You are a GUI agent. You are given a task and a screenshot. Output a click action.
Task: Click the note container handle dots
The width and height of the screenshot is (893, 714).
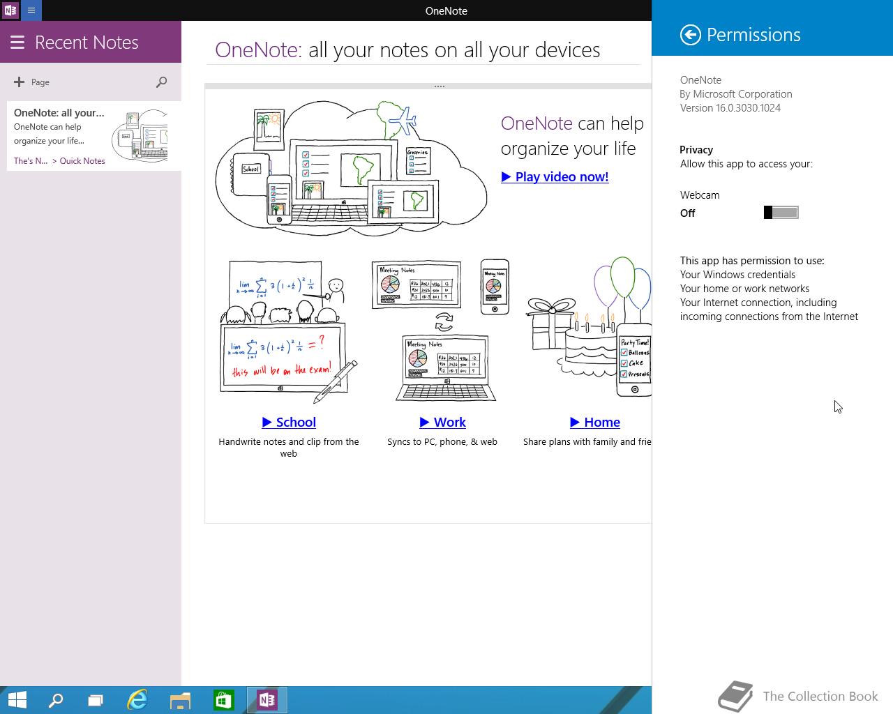coord(440,86)
